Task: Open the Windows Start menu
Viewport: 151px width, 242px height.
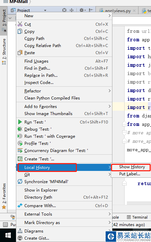Action: pyautogui.click(x=8, y=235)
